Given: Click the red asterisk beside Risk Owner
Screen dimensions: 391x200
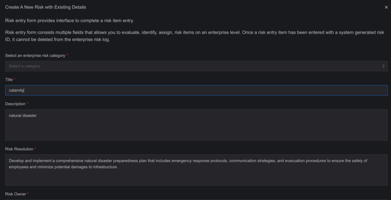Looking at the screenshot, I should pyautogui.click(x=28, y=193).
